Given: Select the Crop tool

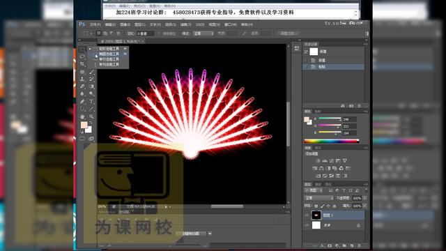Looking at the screenshot, I should pyautogui.click(x=82, y=64).
